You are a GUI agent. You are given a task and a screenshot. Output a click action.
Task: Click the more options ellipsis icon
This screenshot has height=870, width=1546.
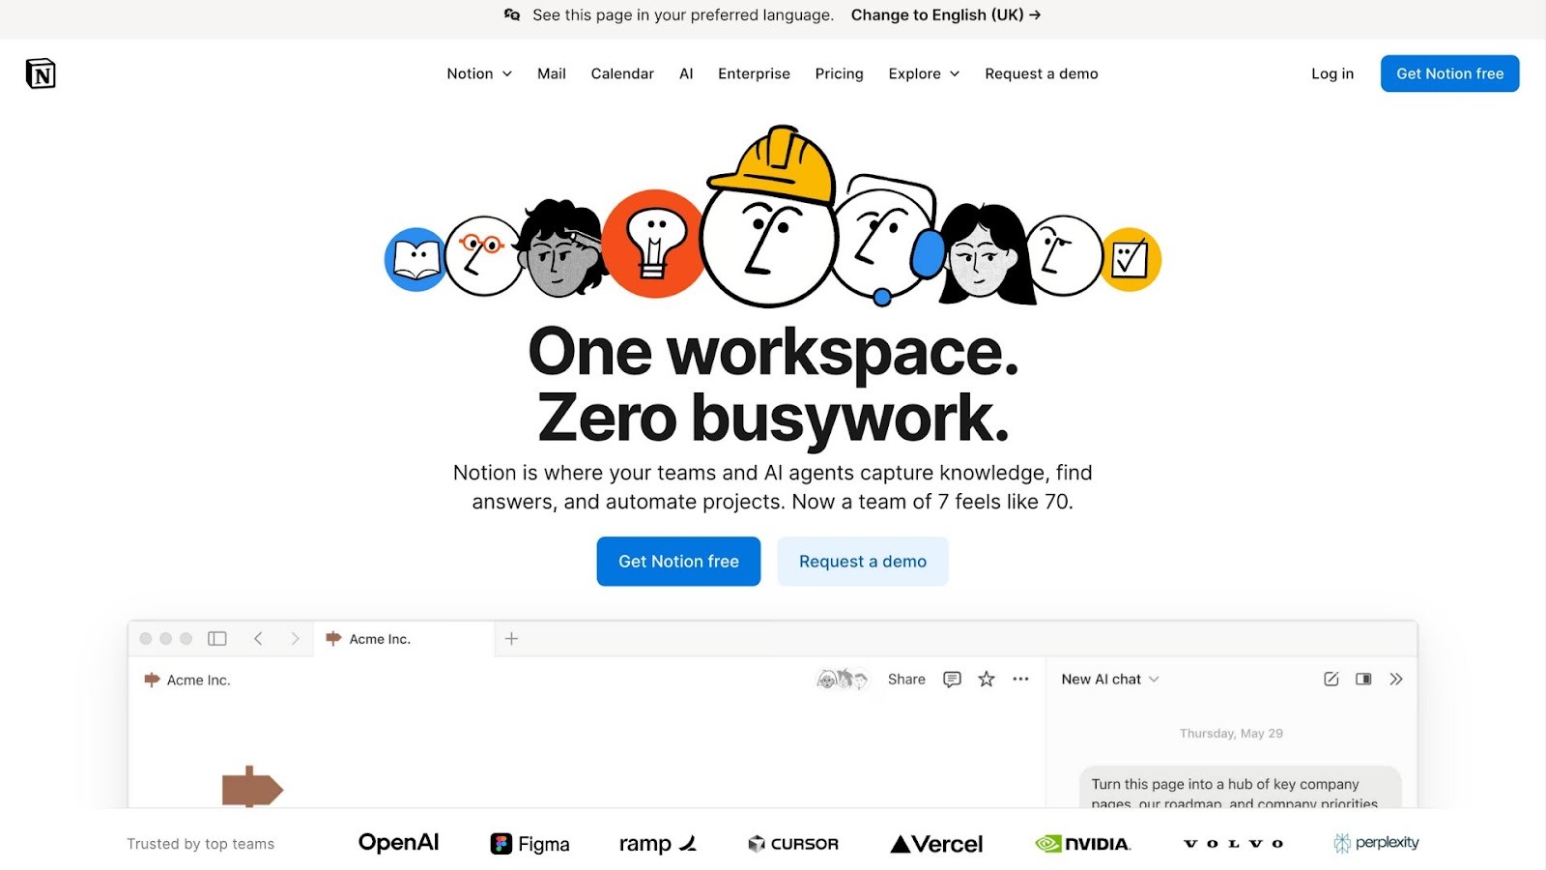coord(1020,679)
